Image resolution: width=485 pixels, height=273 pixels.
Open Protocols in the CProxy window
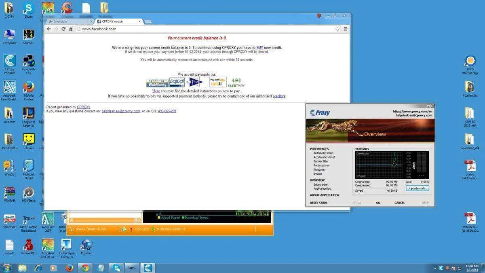[319, 169]
